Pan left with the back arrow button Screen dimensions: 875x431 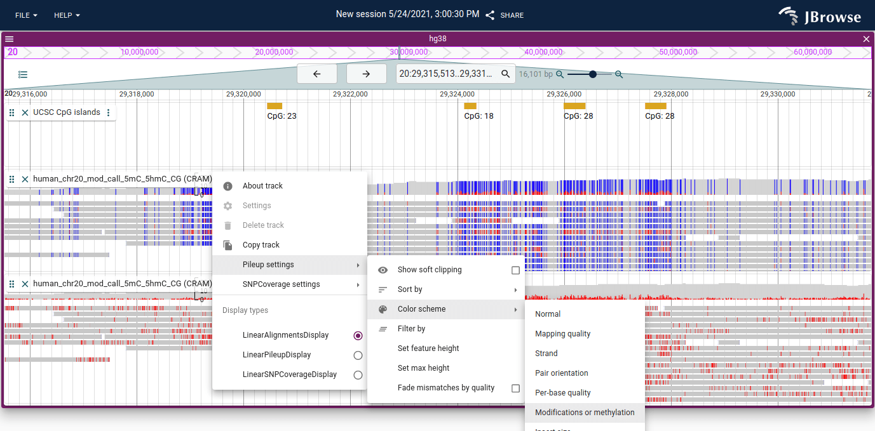pyautogui.click(x=316, y=74)
